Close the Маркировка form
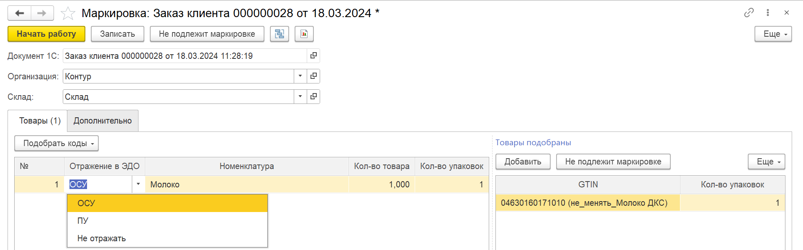Screen dimensions: 803x250 click(787, 13)
